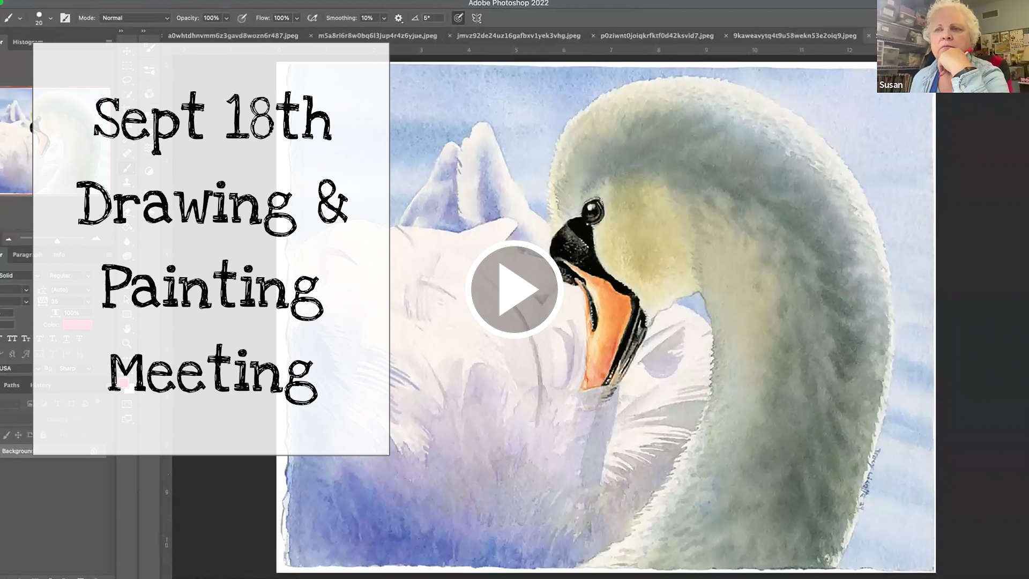Open the Brush tool preset icon

pos(8,18)
